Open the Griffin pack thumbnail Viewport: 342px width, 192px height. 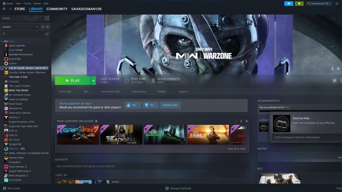coord(78,135)
